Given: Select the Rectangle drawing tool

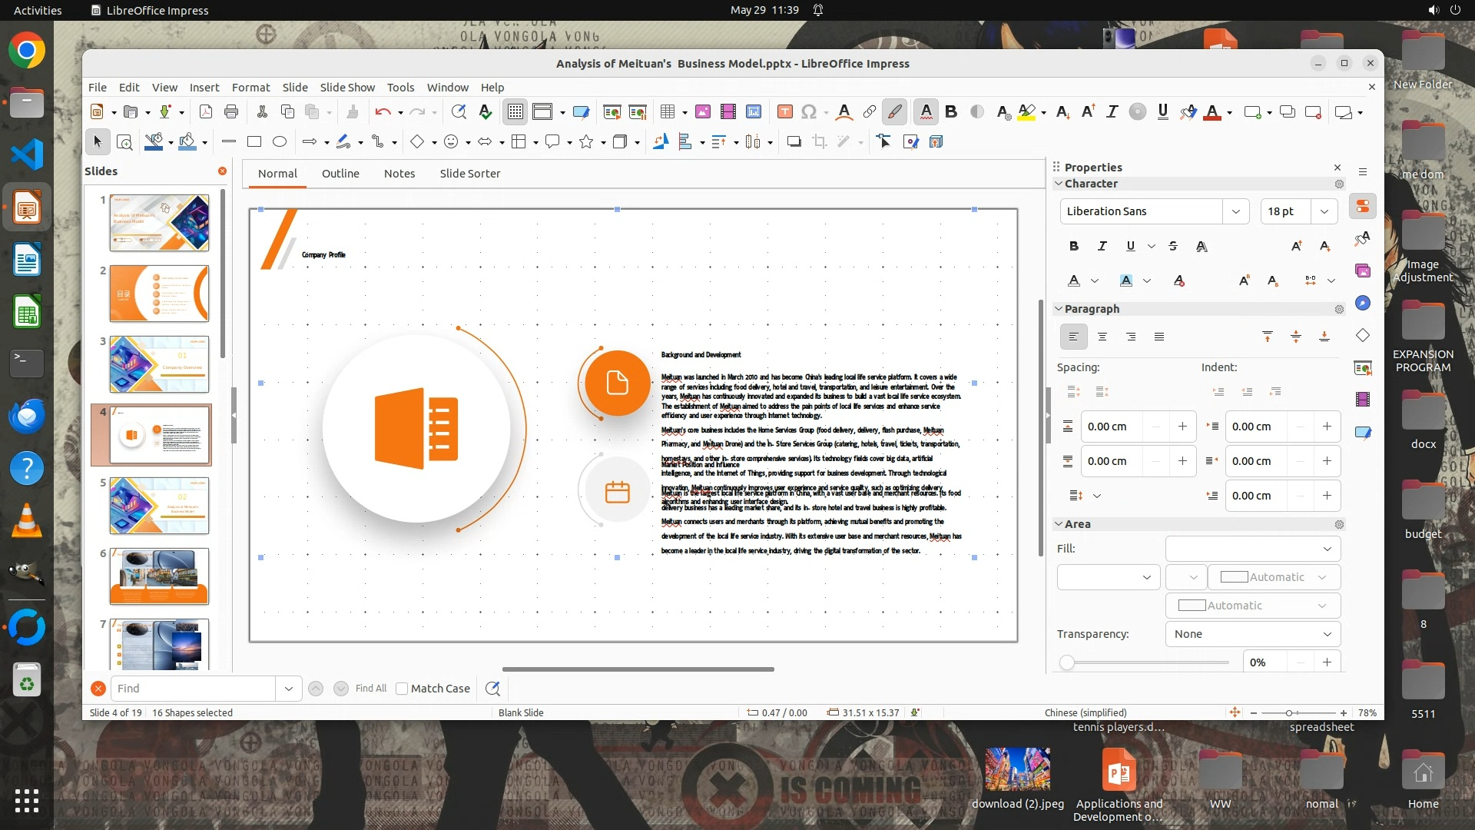Looking at the screenshot, I should [x=254, y=141].
